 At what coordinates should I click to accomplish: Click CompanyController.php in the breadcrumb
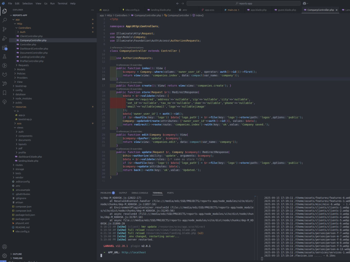tap(148, 15)
